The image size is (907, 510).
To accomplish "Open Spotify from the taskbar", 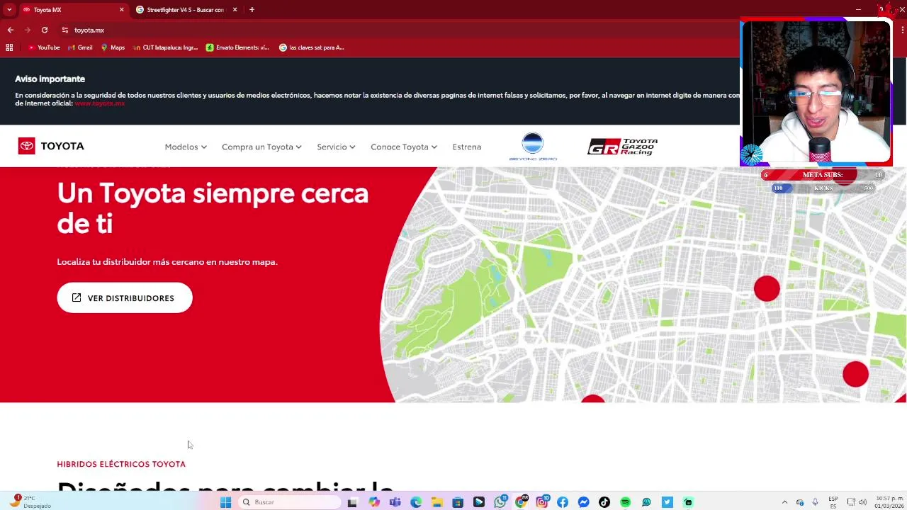I will point(626,502).
